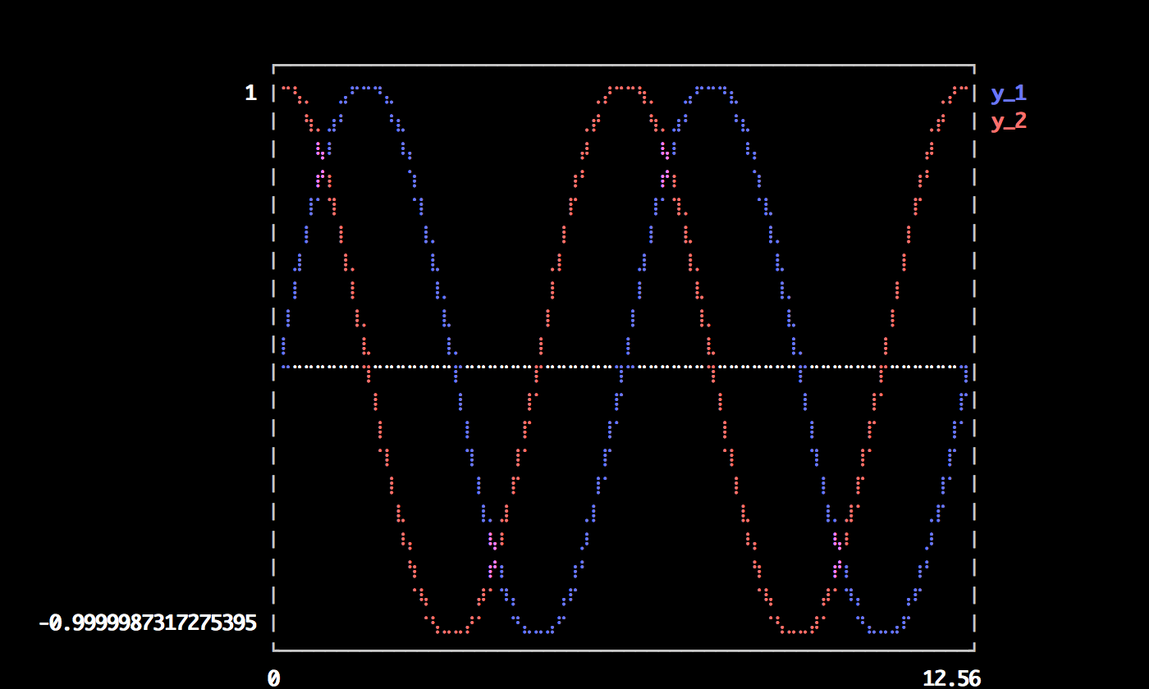
Task: Click the first trough of red y_2 curve
Action: [x=452, y=632]
